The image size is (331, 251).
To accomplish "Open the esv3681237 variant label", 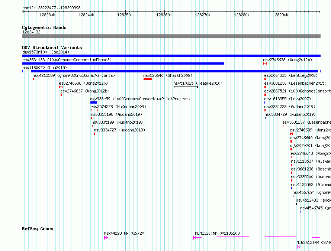I will tap(306, 122).
